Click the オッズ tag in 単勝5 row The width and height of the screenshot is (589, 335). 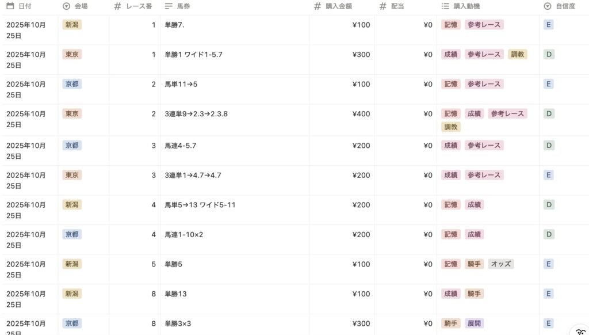point(500,264)
